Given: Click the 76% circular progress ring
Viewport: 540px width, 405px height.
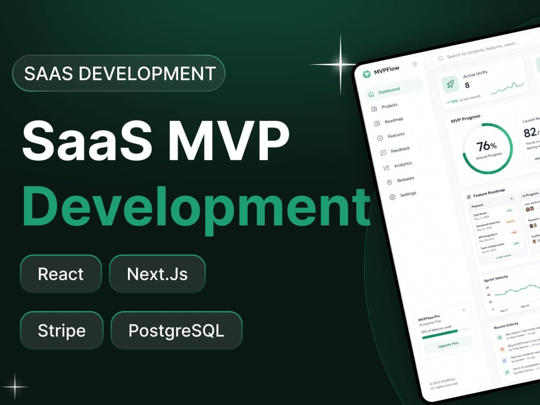Looking at the screenshot, I should click(x=488, y=148).
